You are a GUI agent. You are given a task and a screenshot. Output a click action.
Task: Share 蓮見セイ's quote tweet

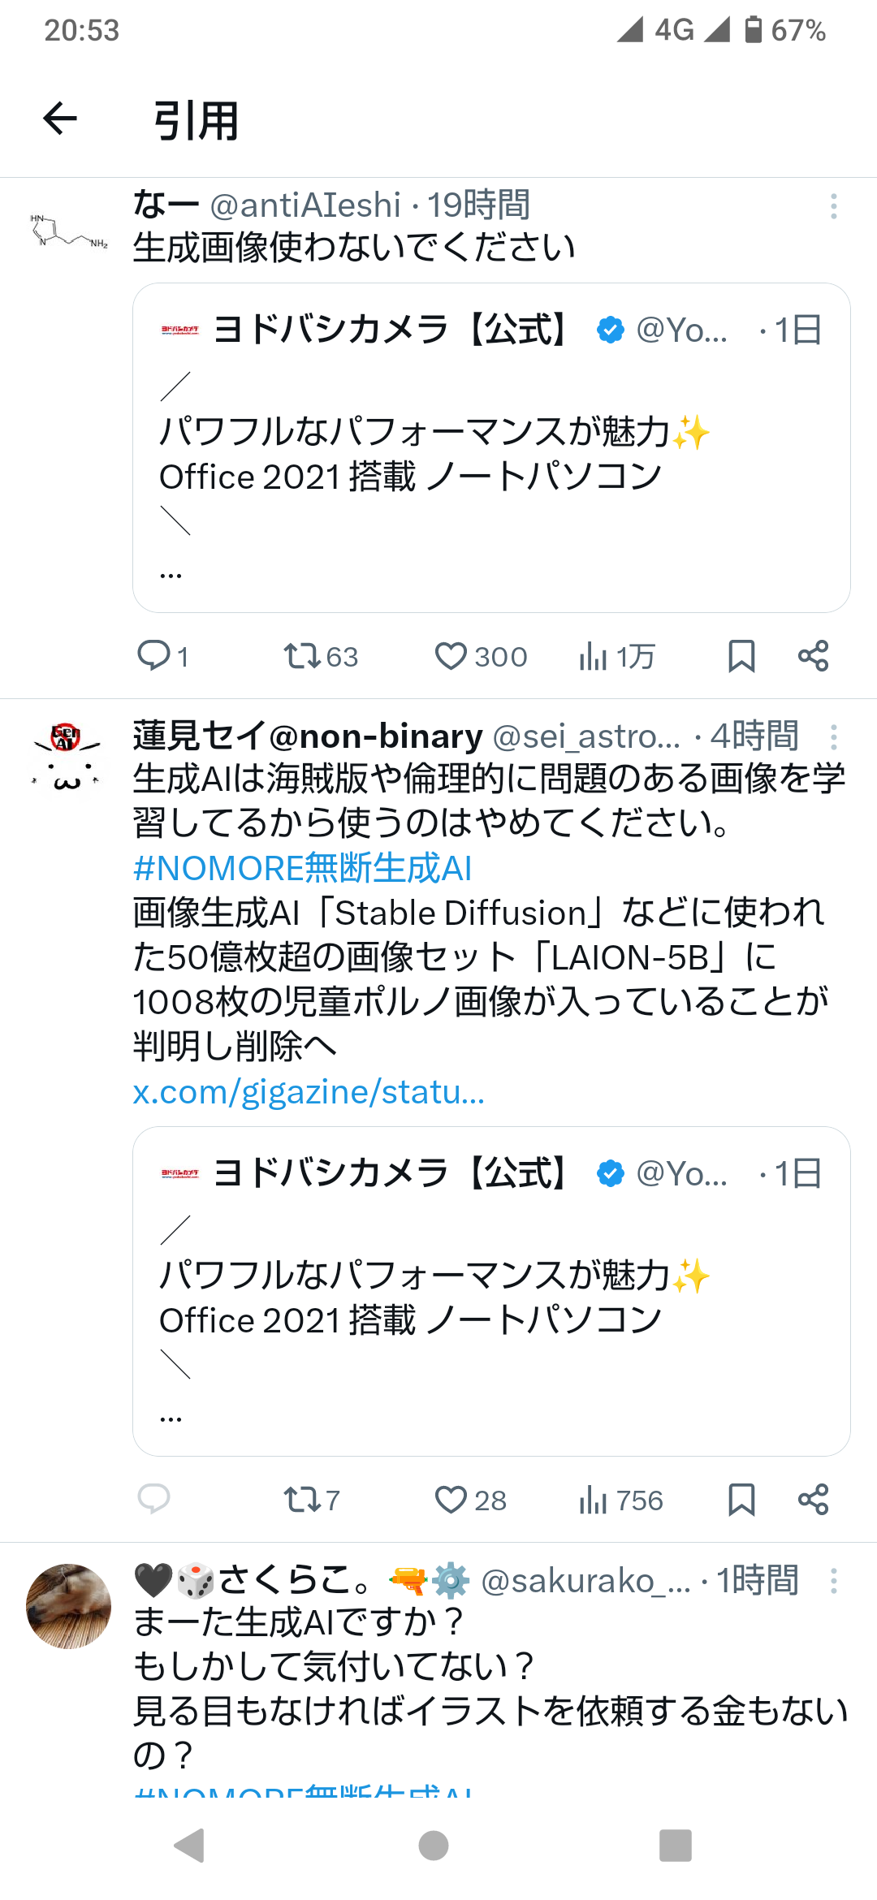tap(813, 1499)
